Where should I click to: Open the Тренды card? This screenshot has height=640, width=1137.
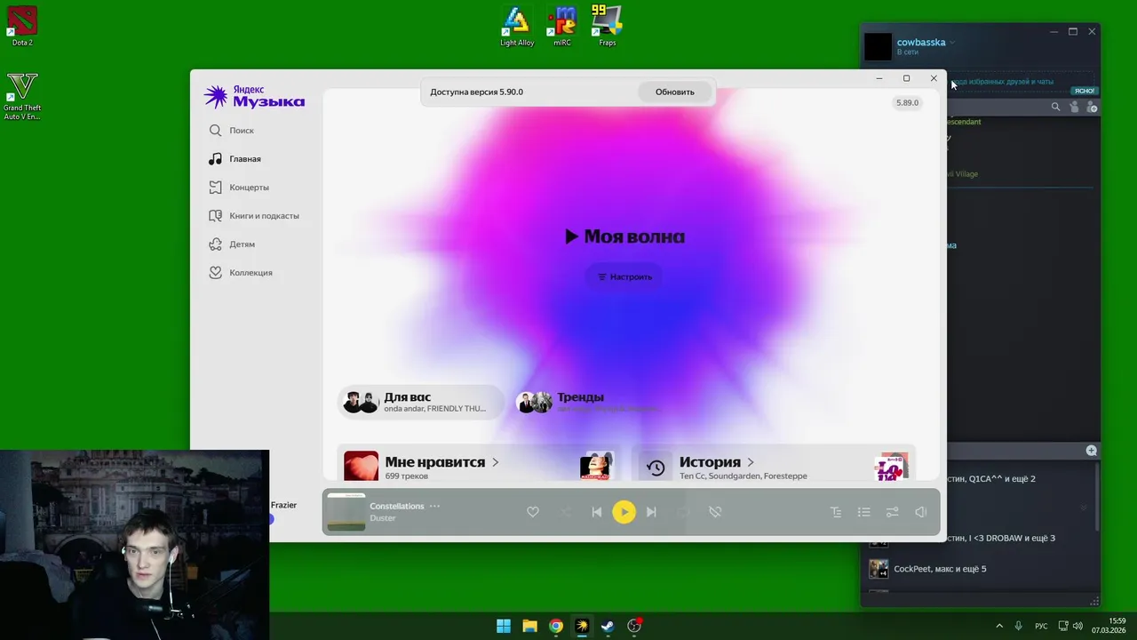591,402
